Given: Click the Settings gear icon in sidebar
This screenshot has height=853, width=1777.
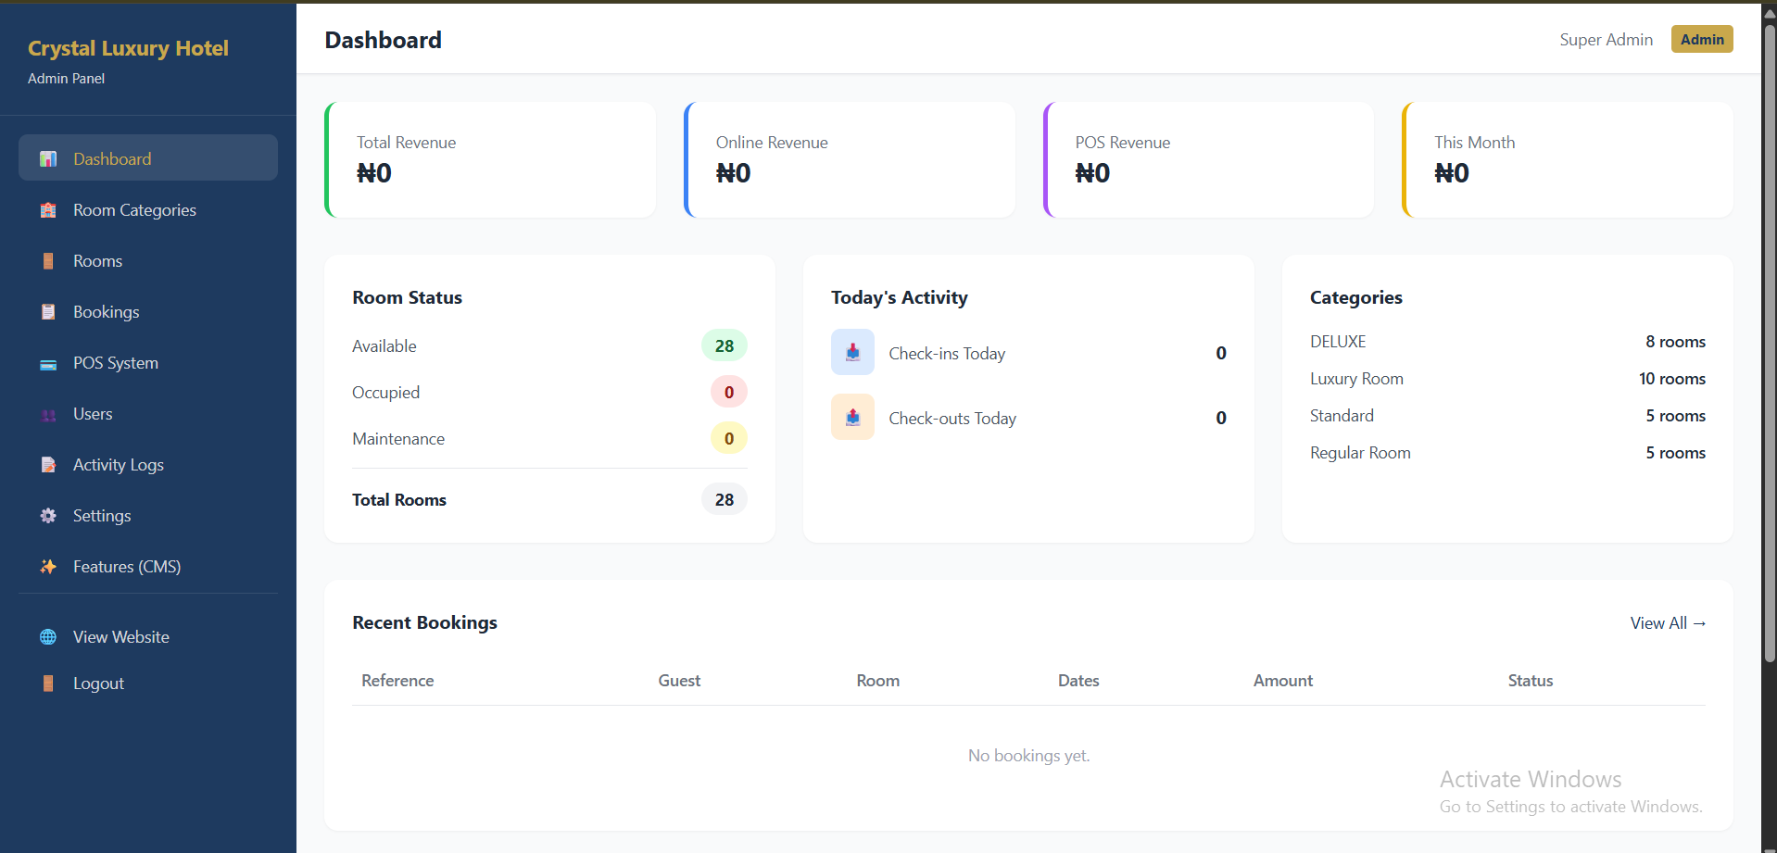Looking at the screenshot, I should click(x=47, y=515).
